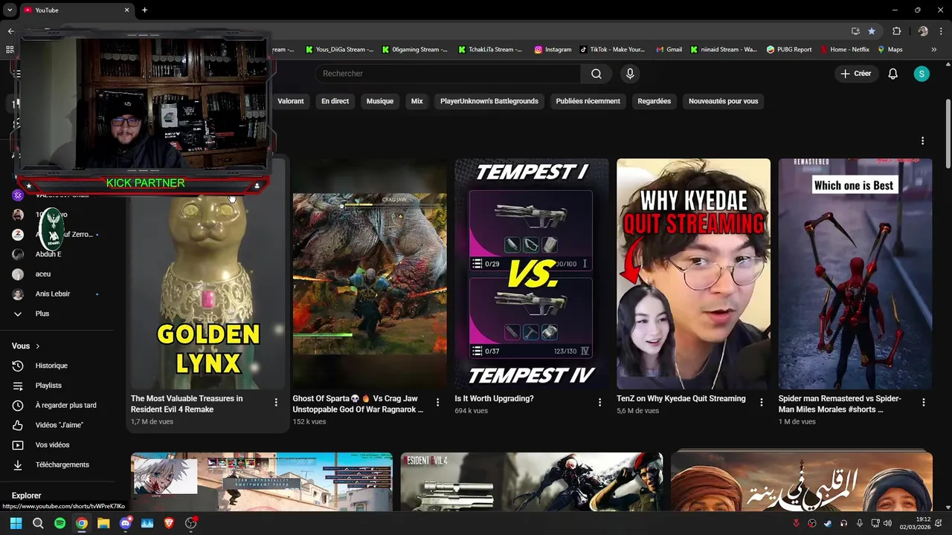Select the Mix filter chip
The height and width of the screenshot is (535, 952).
coord(416,101)
